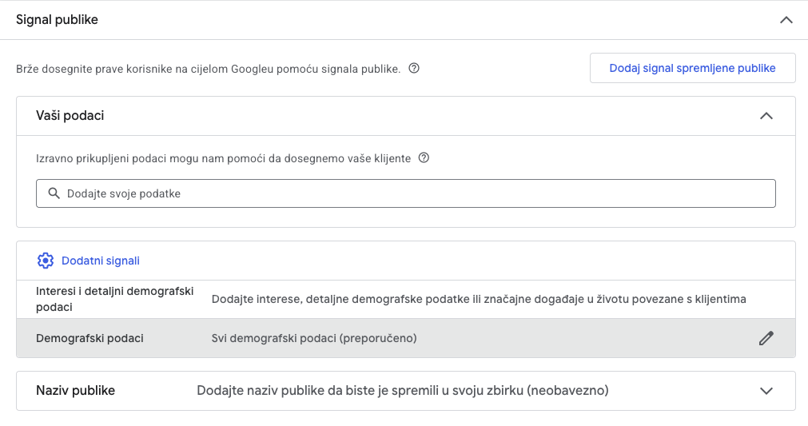Click the Dodatni signali gear icon

[x=46, y=261]
